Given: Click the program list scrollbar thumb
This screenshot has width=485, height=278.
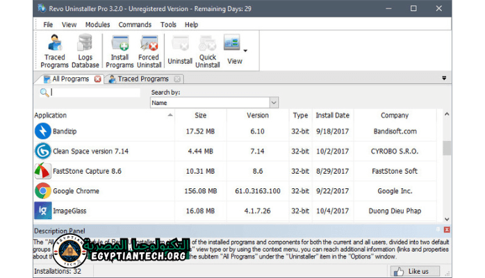Looking at the screenshot, I should tap(447, 148).
